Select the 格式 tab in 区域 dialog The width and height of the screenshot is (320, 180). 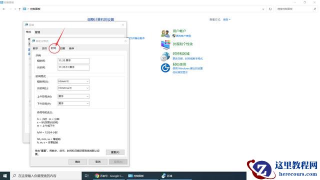[x=28, y=32]
